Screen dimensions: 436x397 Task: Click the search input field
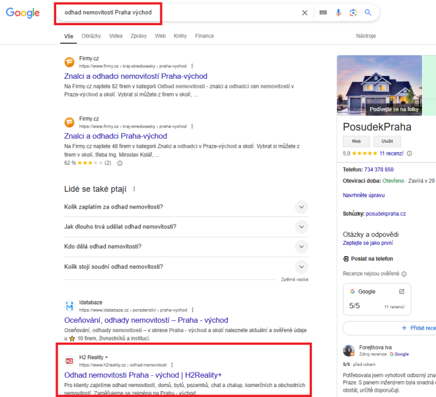coord(178,13)
